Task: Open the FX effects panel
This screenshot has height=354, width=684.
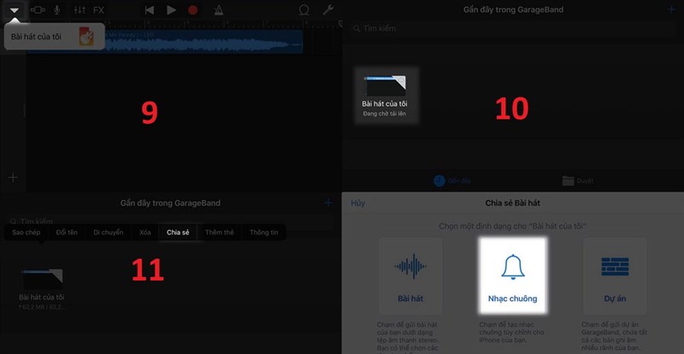Action: [x=99, y=10]
